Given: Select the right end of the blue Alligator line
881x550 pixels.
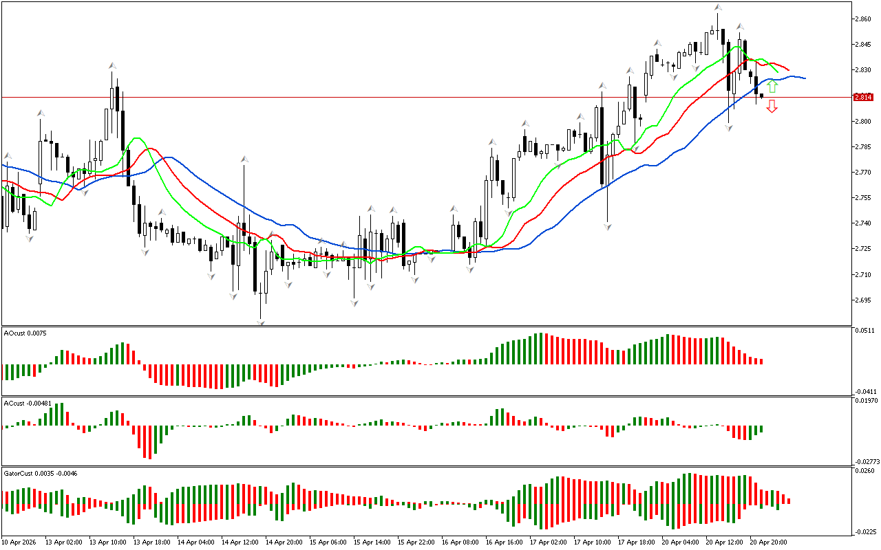Looking at the screenshot, I should coord(804,78).
